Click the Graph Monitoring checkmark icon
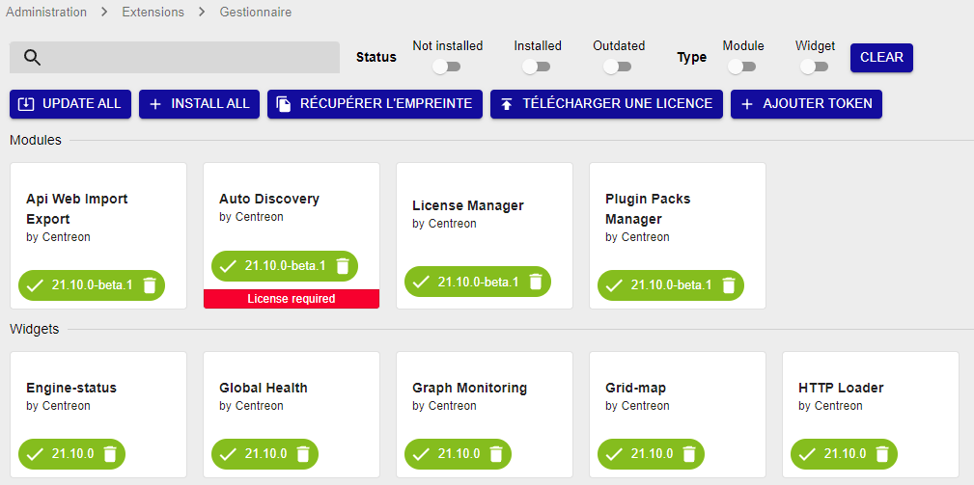Screen dimensions: 974x485 (421, 454)
